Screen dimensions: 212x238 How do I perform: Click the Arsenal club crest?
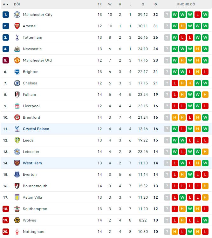(17, 26)
